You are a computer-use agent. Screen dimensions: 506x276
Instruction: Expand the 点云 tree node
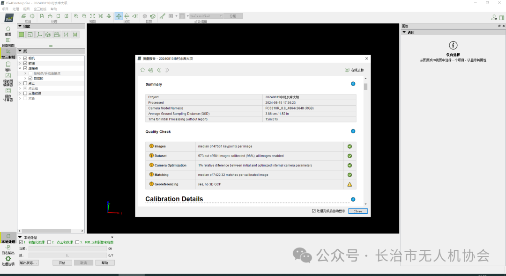click(20, 83)
